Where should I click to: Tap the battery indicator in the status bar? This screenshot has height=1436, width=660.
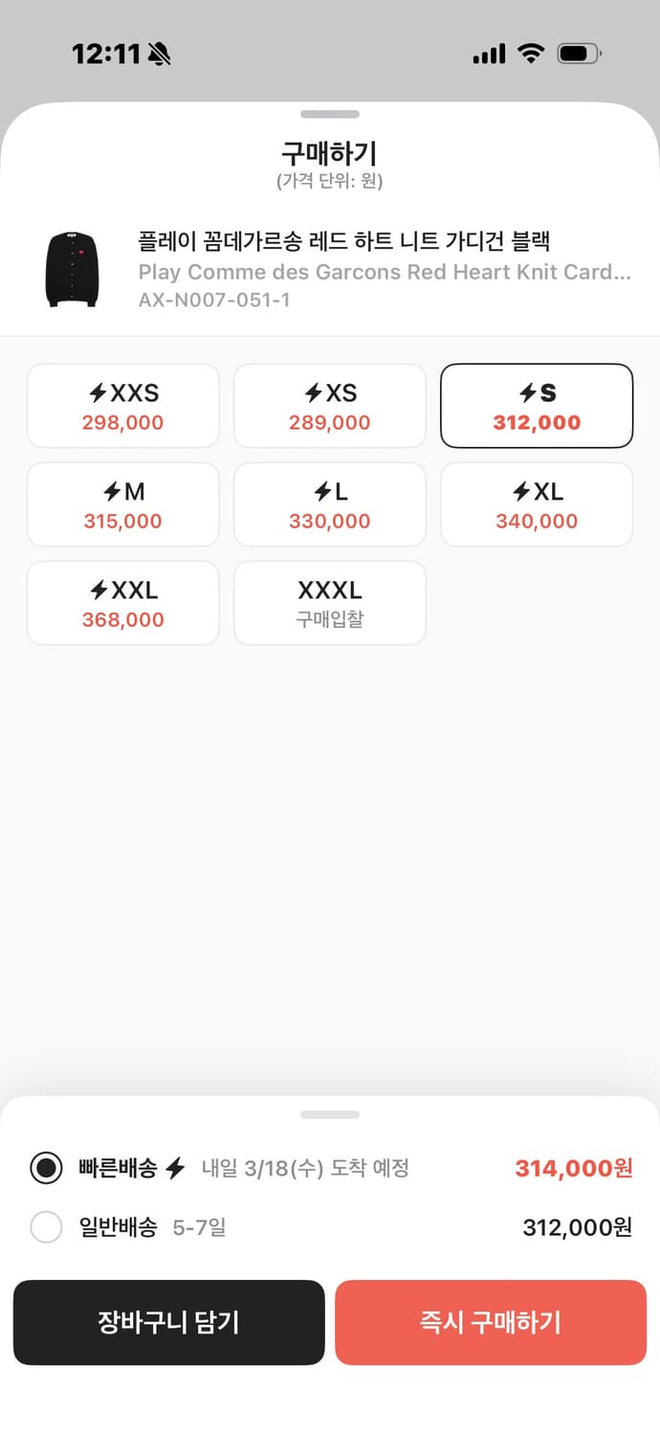tap(578, 55)
